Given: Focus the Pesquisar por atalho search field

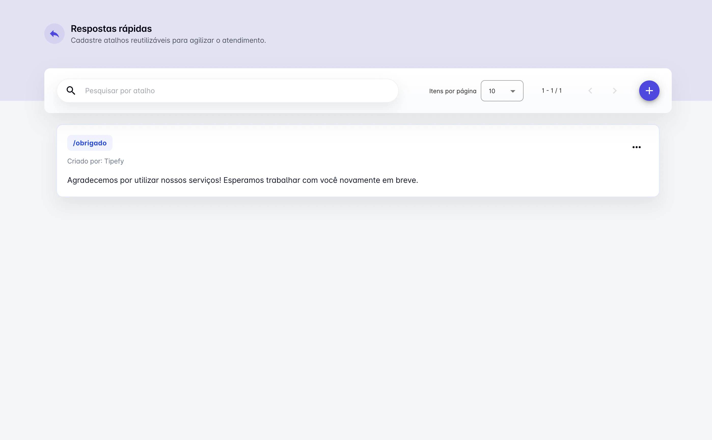Looking at the screenshot, I should click(x=228, y=91).
